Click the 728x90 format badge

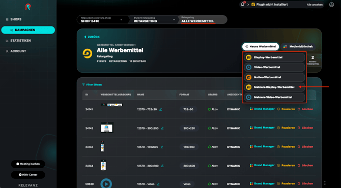click(x=188, y=109)
